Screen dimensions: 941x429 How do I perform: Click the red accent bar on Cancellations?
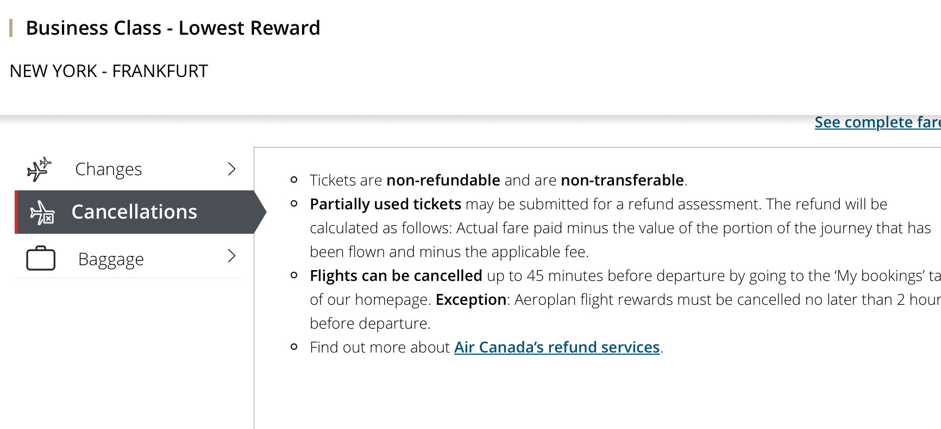(17, 212)
